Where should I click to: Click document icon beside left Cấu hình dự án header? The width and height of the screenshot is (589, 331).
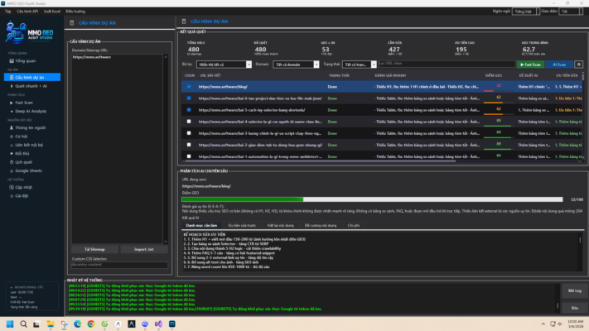coord(72,23)
